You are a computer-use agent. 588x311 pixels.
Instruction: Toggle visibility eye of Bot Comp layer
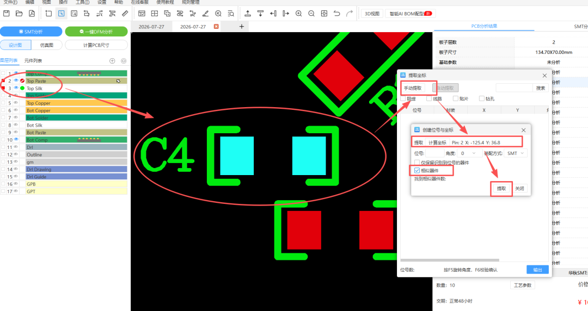point(16,139)
